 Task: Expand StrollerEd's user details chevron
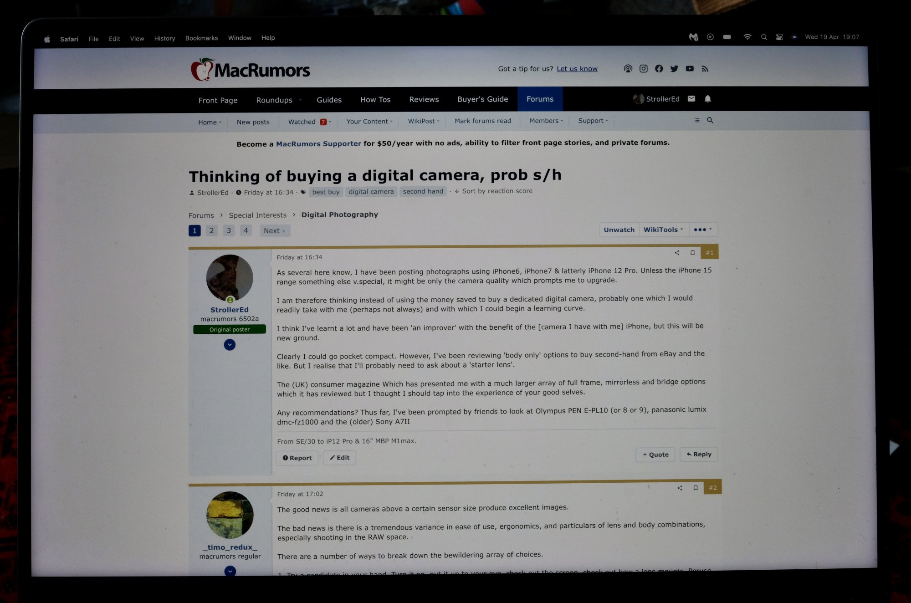(x=230, y=345)
